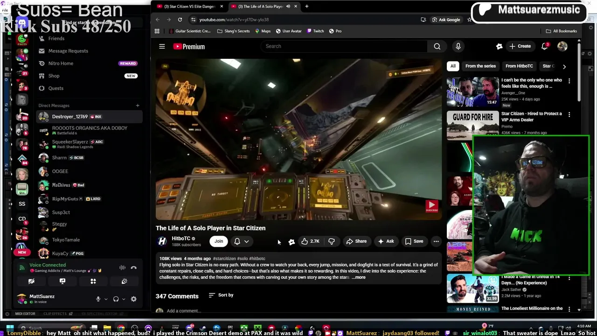Open the Windows Start menu
Image resolution: width=597 pixels, height=336 pixels.
(10, 328)
